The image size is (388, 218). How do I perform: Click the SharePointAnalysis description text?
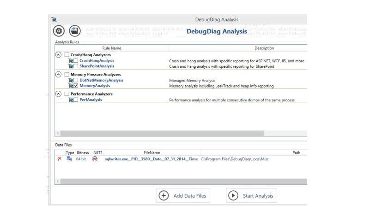pyautogui.click(x=222, y=66)
